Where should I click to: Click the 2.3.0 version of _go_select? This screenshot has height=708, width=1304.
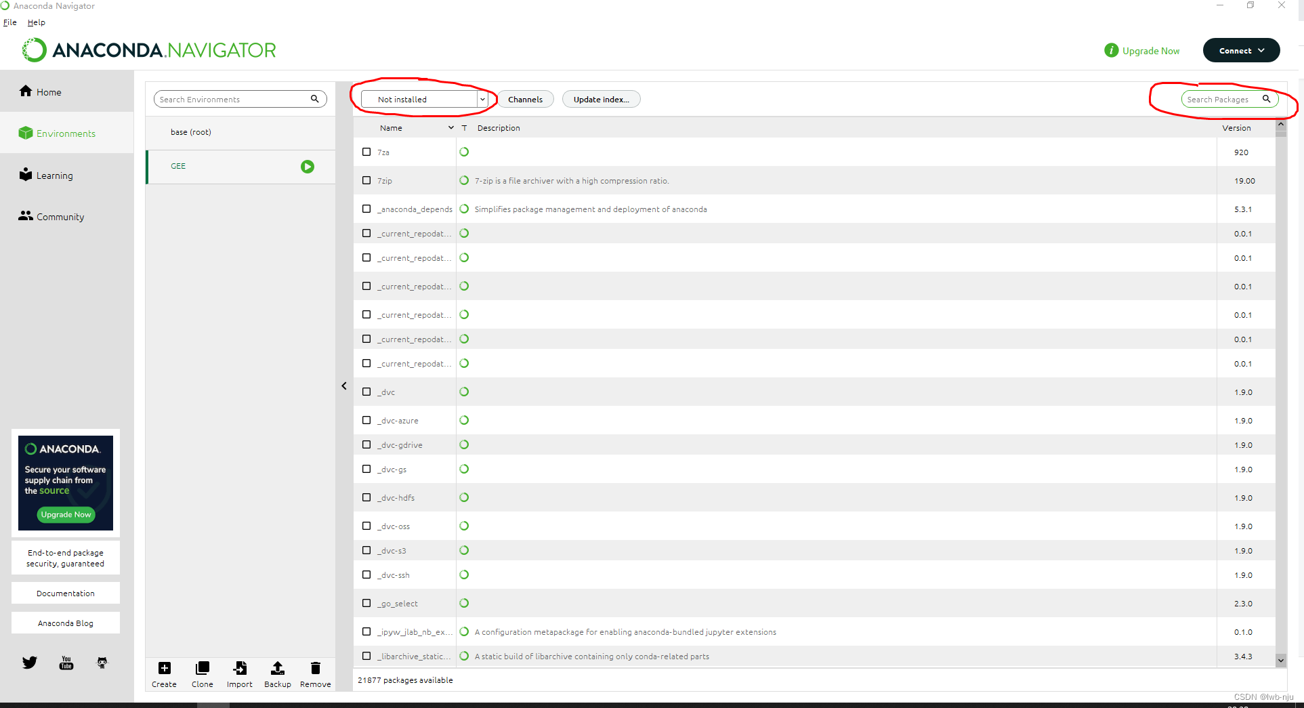(x=1243, y=603)
